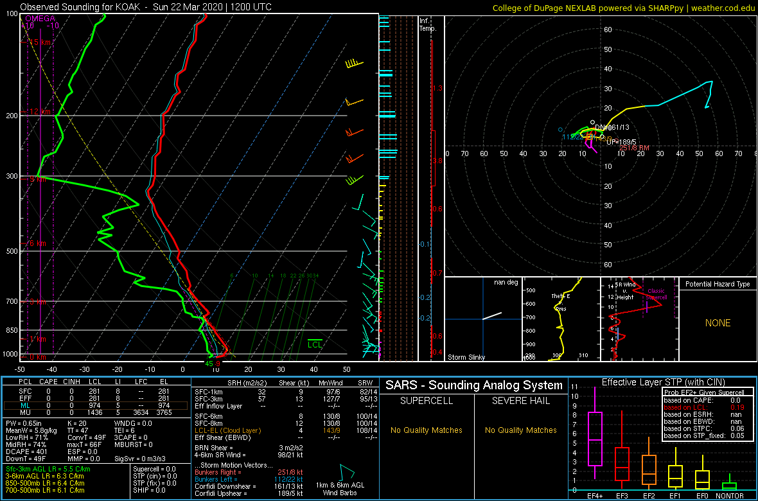
Task: Click the Storm Slinky label
Action: [466, 357]
